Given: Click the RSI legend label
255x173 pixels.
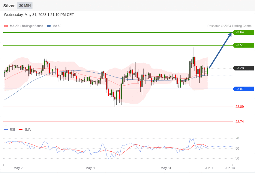Looking at the screenshot, I should pyautogui.click(x=12, y=129).
